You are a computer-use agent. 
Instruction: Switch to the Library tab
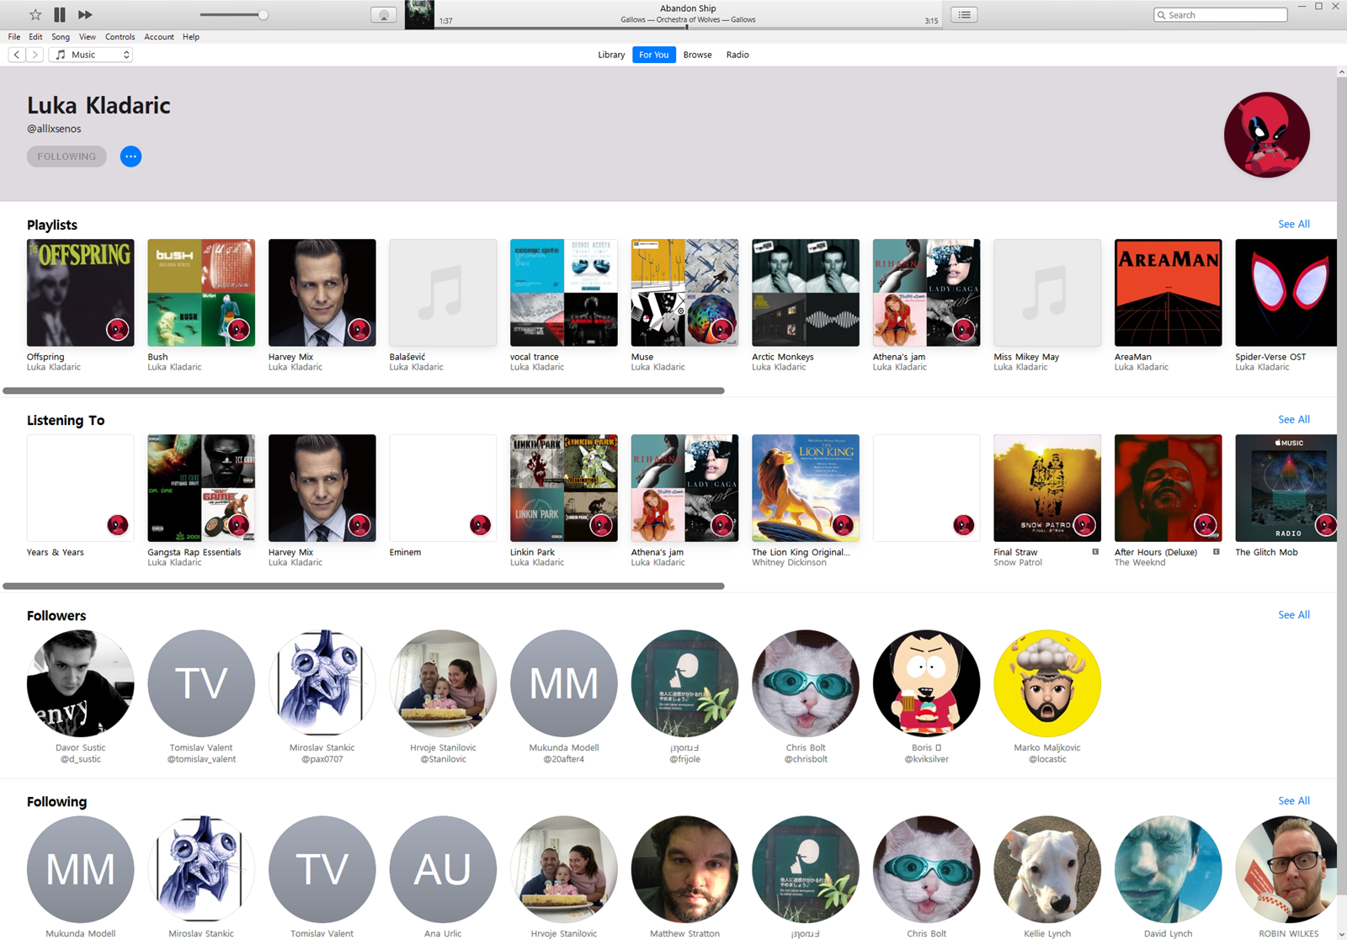click(611, 55)
